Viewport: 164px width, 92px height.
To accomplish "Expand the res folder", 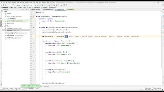I will pos(4,25).
